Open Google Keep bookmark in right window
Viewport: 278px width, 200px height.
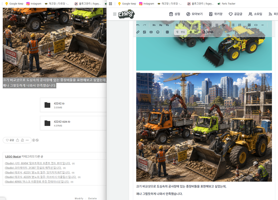point(127,4)
